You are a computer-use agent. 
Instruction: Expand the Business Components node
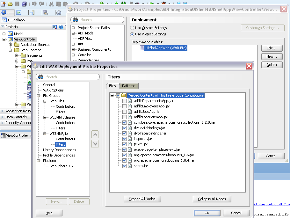73,49
